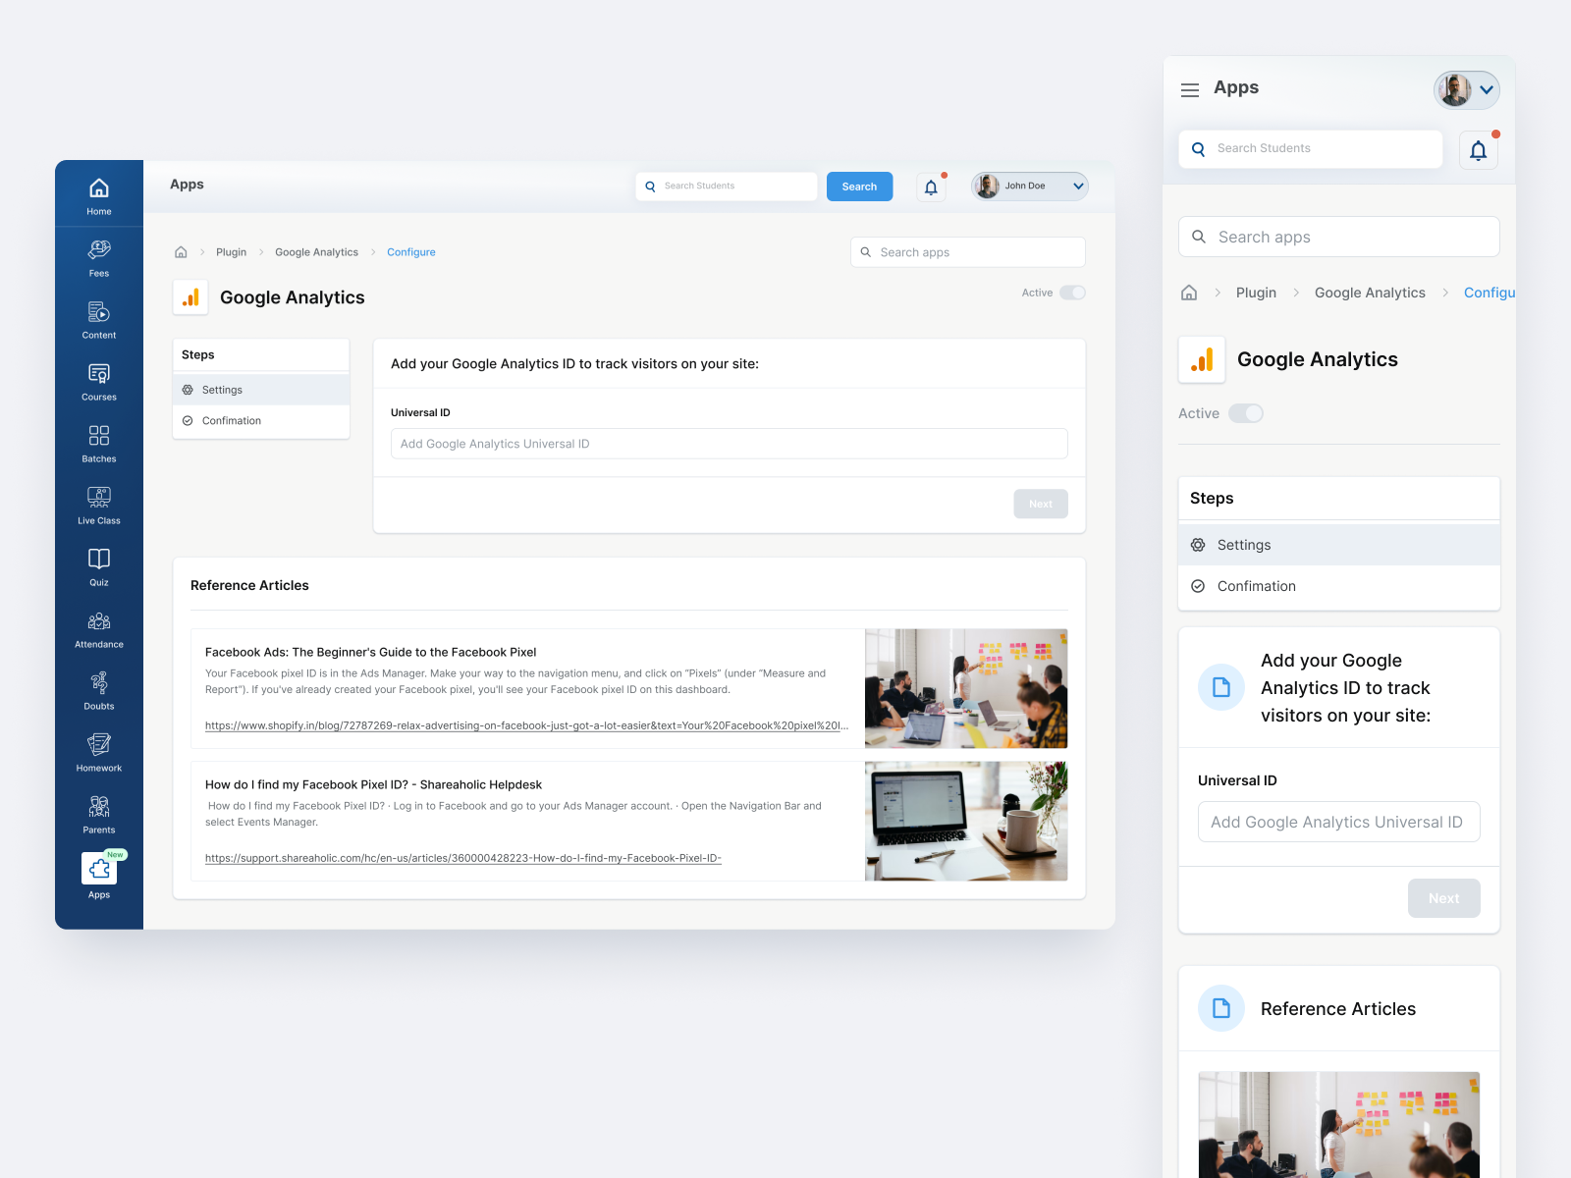Open Live Class in the sidebar
1571x1178 pixels.
tap(99, 506)
